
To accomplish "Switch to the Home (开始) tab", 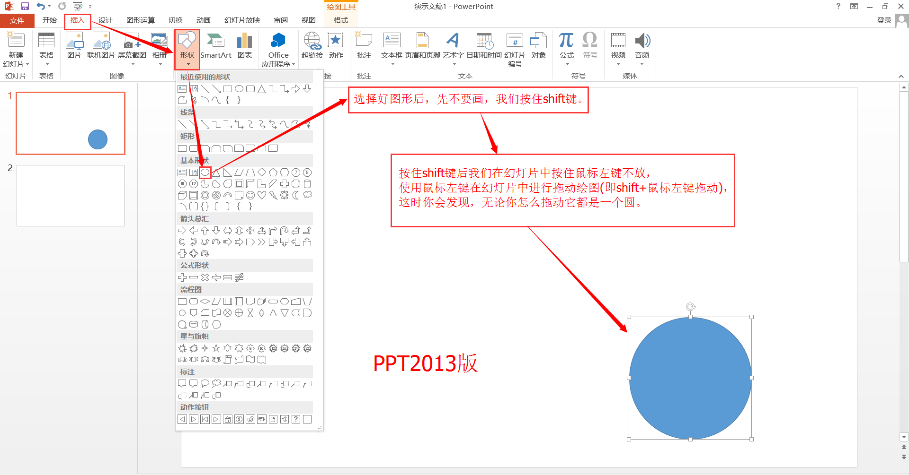I will [x=49, y=20].
